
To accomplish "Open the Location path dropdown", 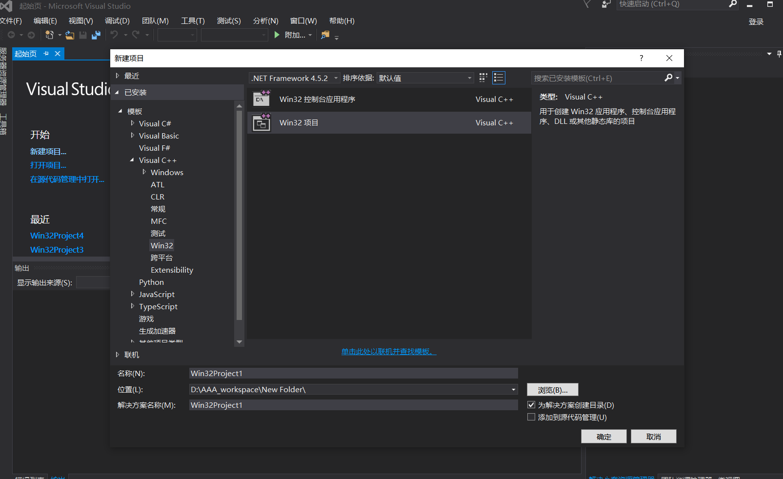I will [513, 389].
